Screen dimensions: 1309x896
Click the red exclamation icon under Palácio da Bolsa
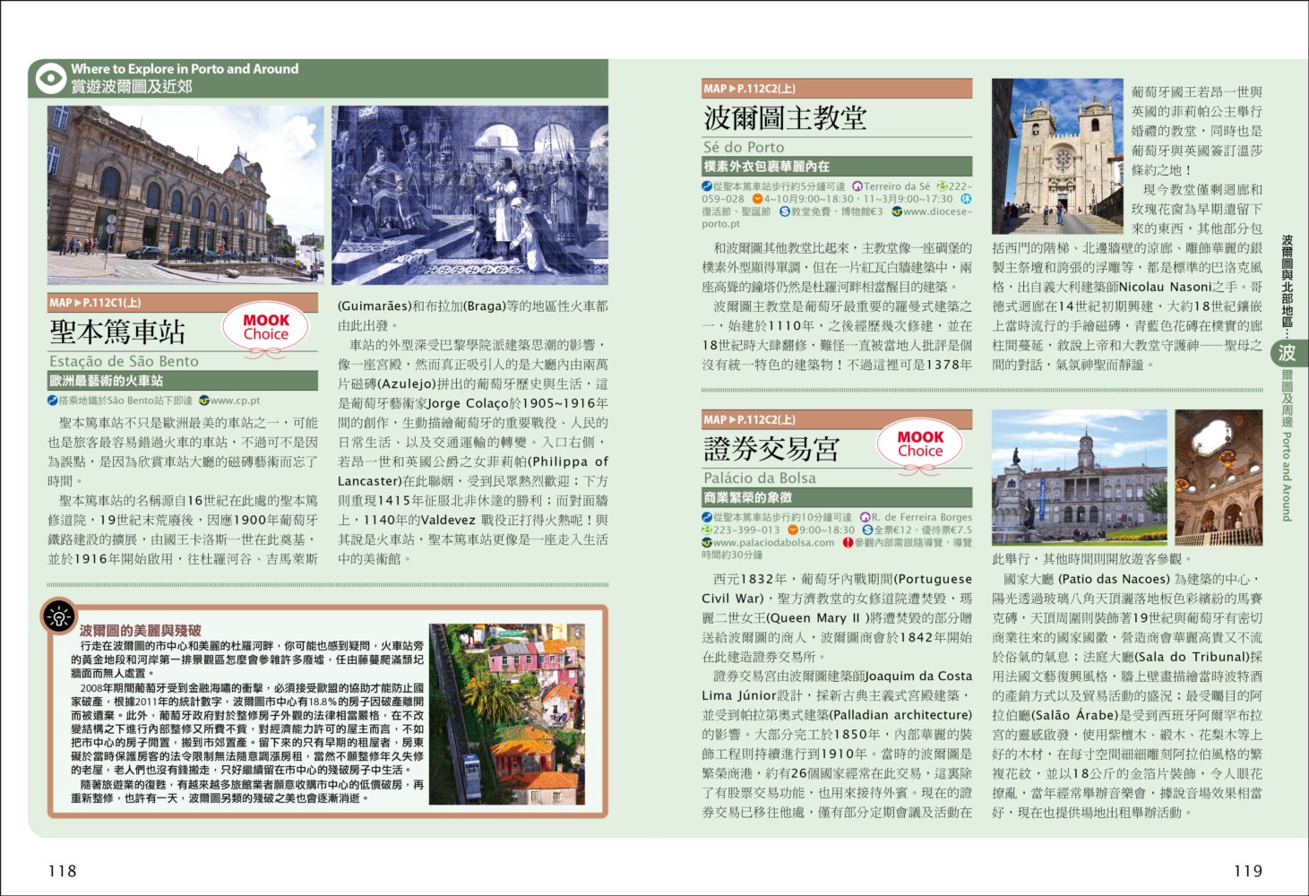click(848, 543)
